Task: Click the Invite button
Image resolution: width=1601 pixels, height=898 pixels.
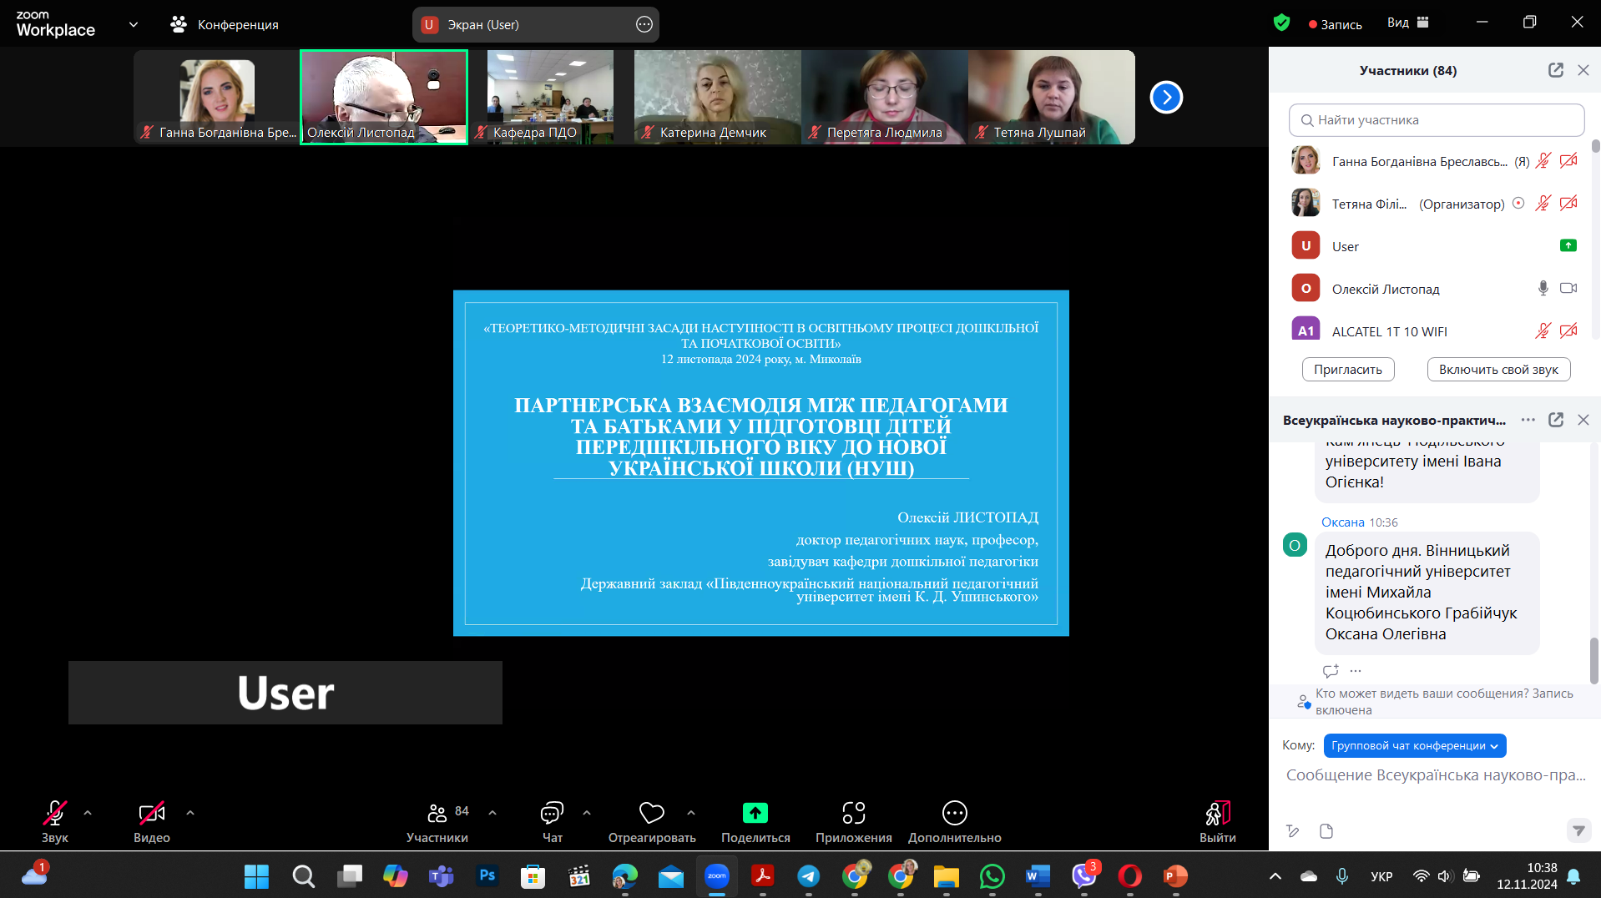Action: [x=1347, y=370]
